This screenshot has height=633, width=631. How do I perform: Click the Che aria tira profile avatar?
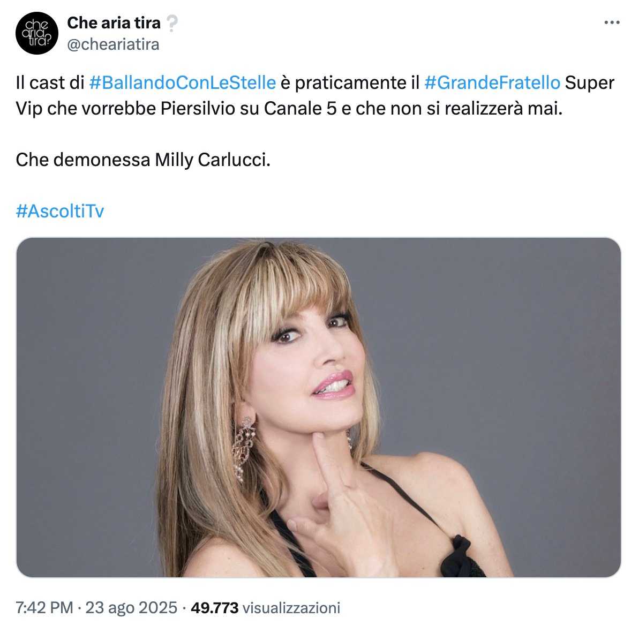37,33
